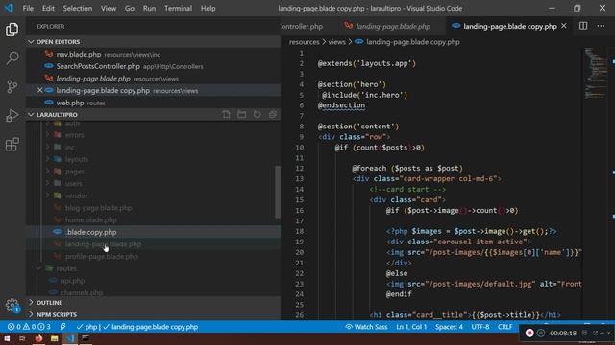Expand the NPM Scripts section

[x=31, y=314]
